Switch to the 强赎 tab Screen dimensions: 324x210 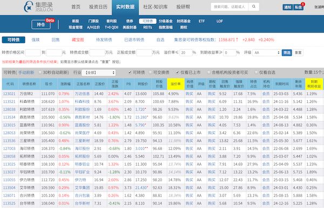click(x=36, y=40)
